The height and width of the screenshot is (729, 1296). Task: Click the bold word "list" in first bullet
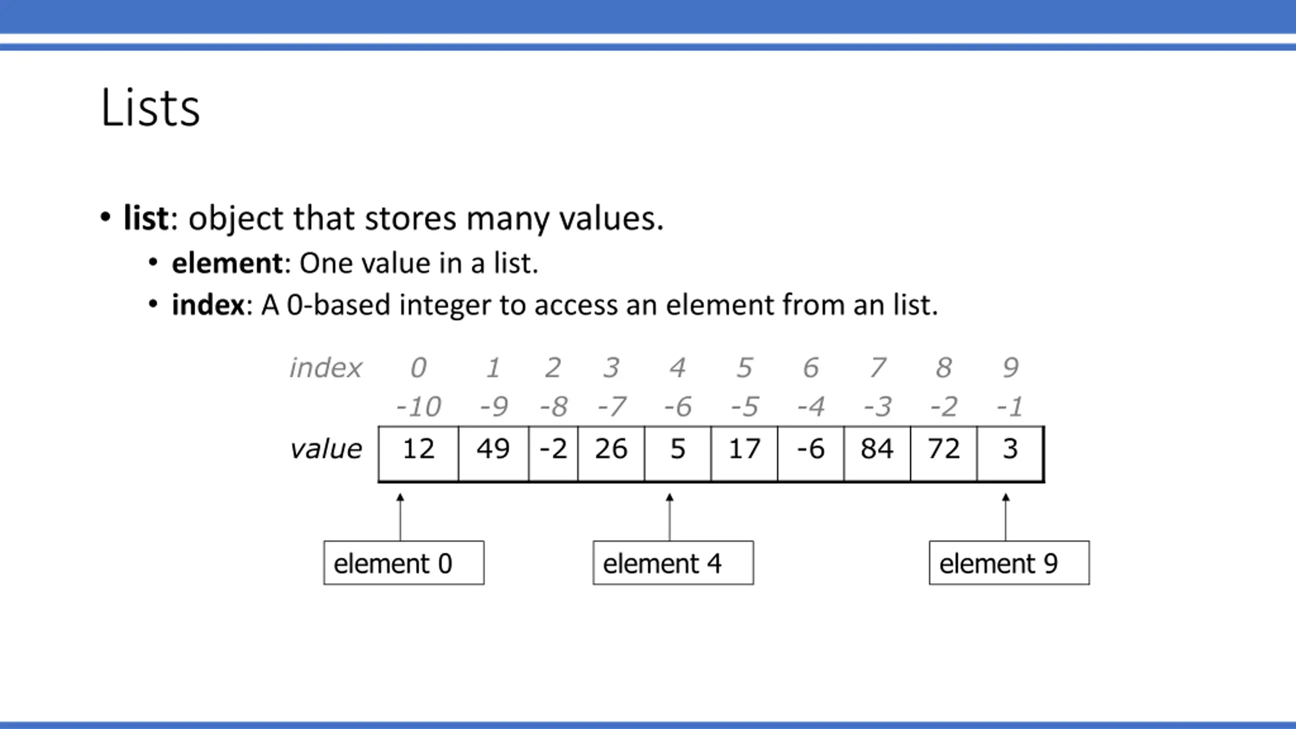pos(146,218)
